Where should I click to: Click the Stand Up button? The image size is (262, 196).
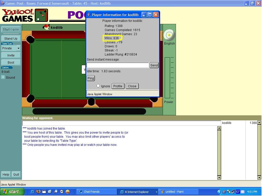click(x=11, y=38)
